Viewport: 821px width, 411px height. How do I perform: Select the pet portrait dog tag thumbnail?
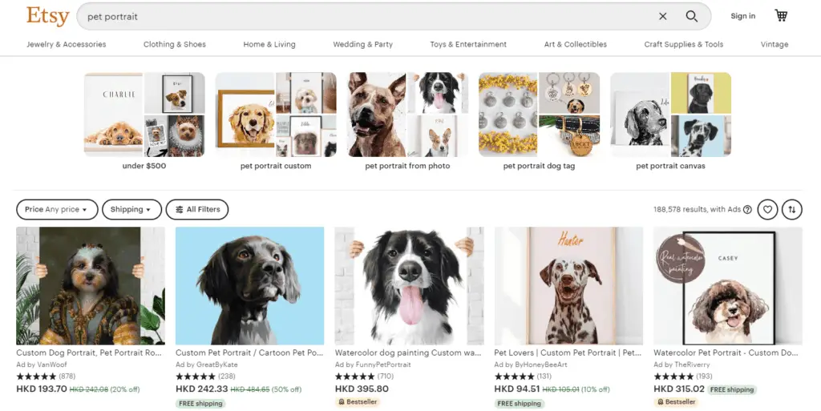click(539, 115)
